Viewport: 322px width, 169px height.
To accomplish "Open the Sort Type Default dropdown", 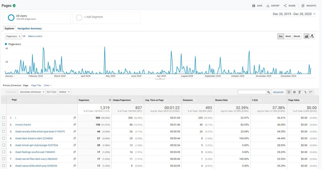I will tap(64, 92).
